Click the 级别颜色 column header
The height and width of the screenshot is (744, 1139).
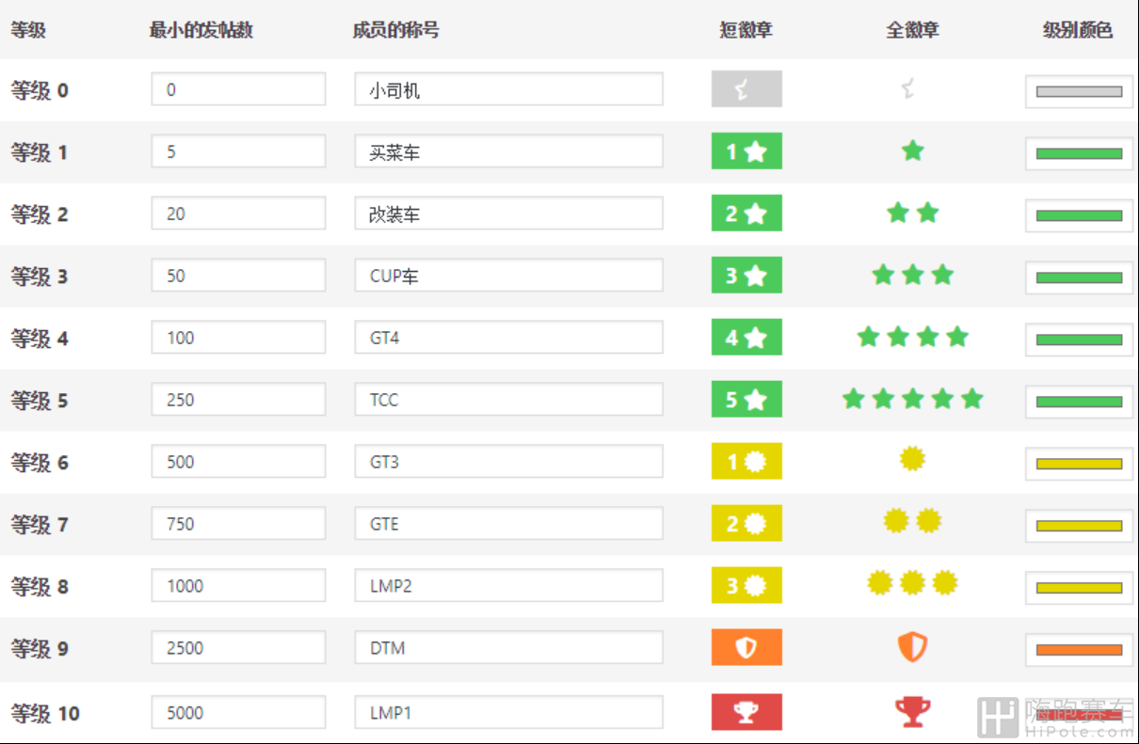[1078, 30]
